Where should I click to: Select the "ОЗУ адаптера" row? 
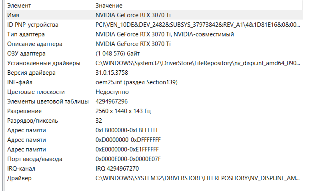(26, 54)
